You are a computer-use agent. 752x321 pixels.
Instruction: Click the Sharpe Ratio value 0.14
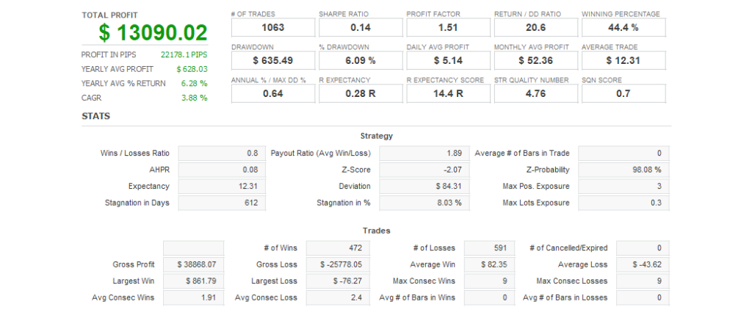361,28
